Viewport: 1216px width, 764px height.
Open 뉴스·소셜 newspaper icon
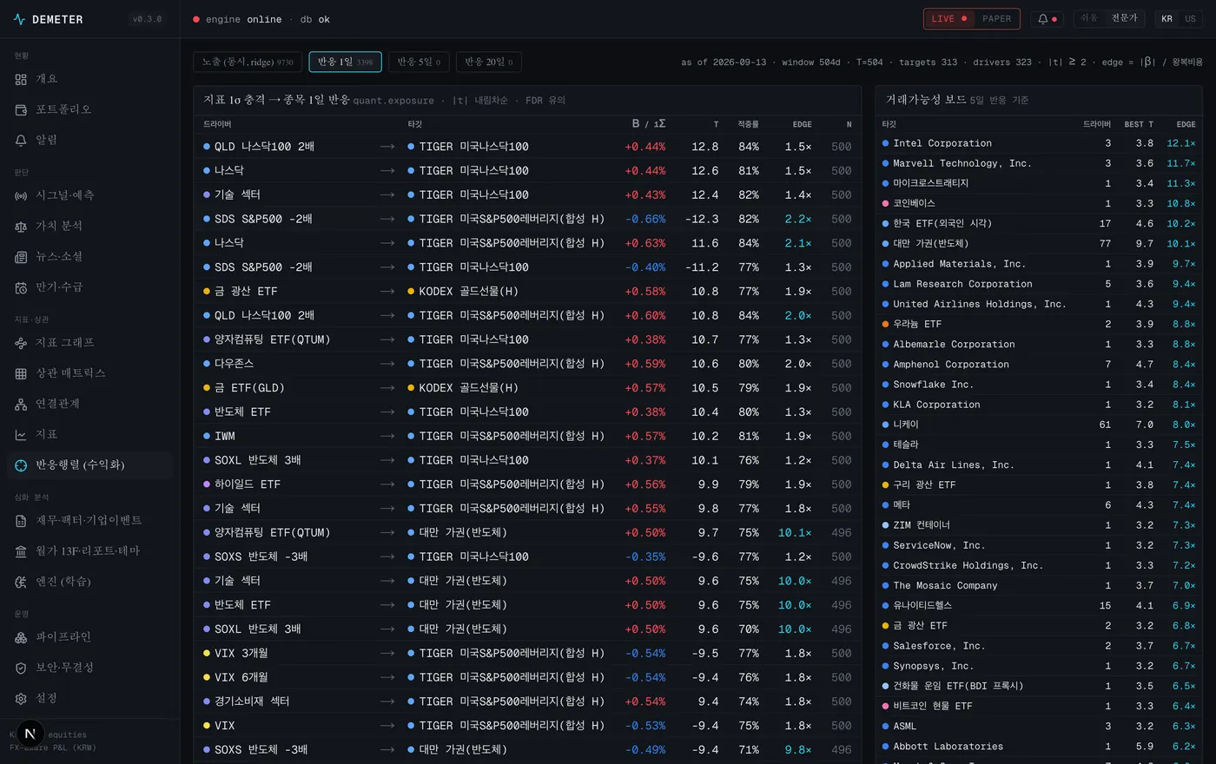21,257
